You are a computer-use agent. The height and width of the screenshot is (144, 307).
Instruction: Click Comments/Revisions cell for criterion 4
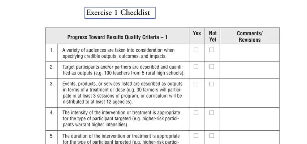250,119
